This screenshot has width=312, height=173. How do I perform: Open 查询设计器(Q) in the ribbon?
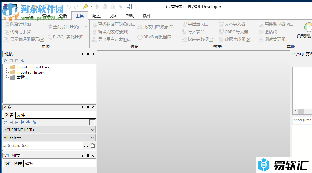pos(64,27)
